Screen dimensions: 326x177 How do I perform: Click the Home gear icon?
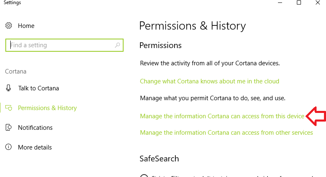[x=9, y=25]
